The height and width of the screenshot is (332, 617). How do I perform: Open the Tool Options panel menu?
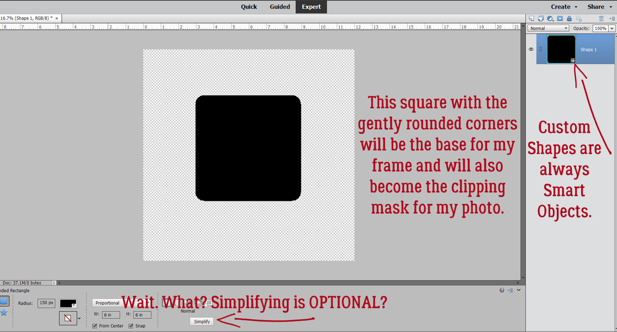tap(510, 290)
